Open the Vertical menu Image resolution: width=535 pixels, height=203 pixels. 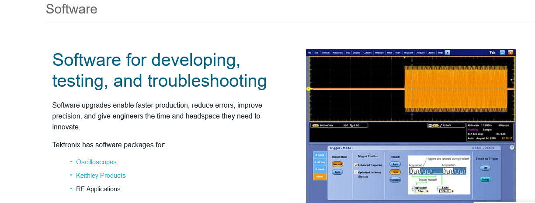tap(326, 52)
